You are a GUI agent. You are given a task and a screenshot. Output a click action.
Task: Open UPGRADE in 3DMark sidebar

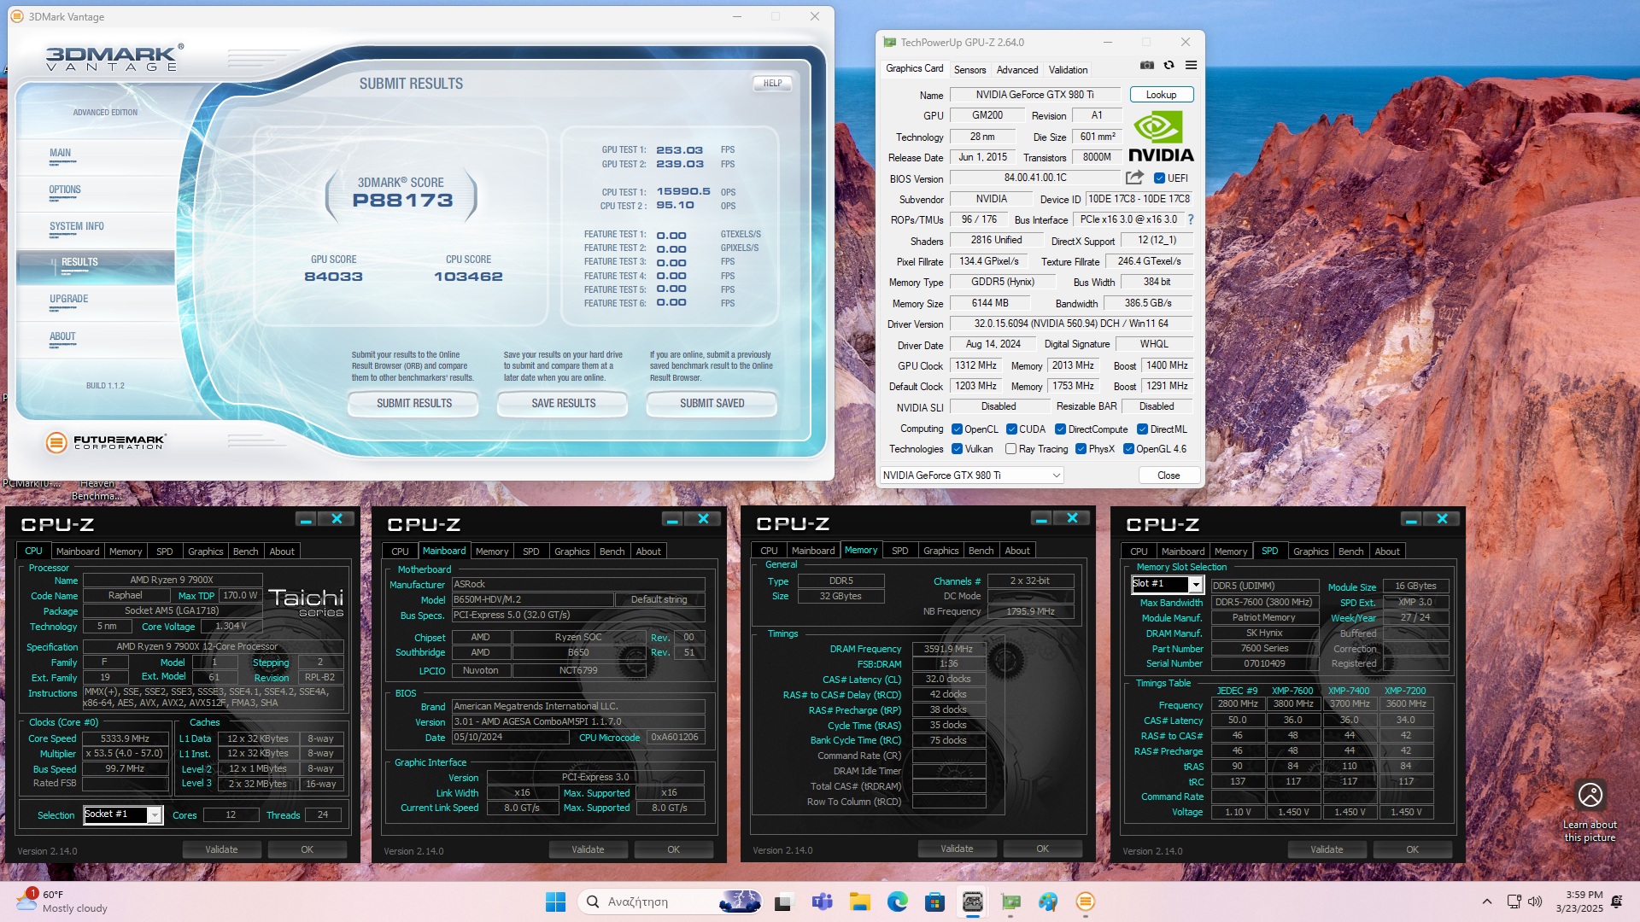(x=68, y=299)
